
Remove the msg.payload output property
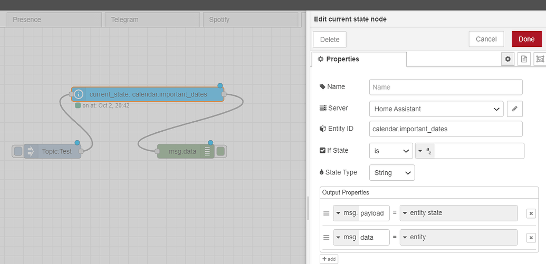[x=531, y=213]
